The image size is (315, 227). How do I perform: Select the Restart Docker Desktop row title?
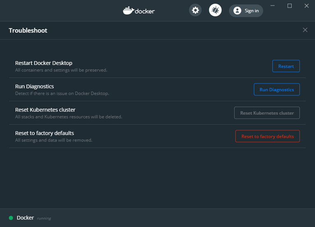(44, 63)
